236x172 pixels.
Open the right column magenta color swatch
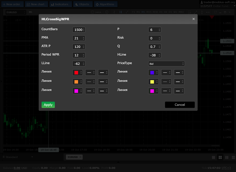[x=153, y=91]
